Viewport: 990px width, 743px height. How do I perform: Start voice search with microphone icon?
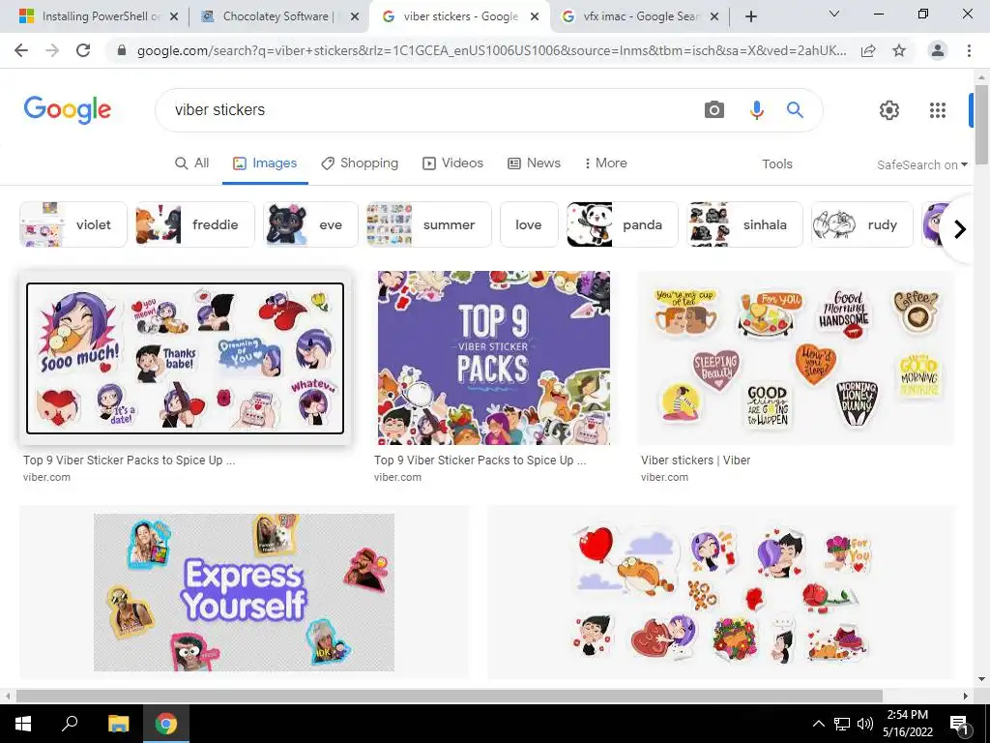coord(756,110)
